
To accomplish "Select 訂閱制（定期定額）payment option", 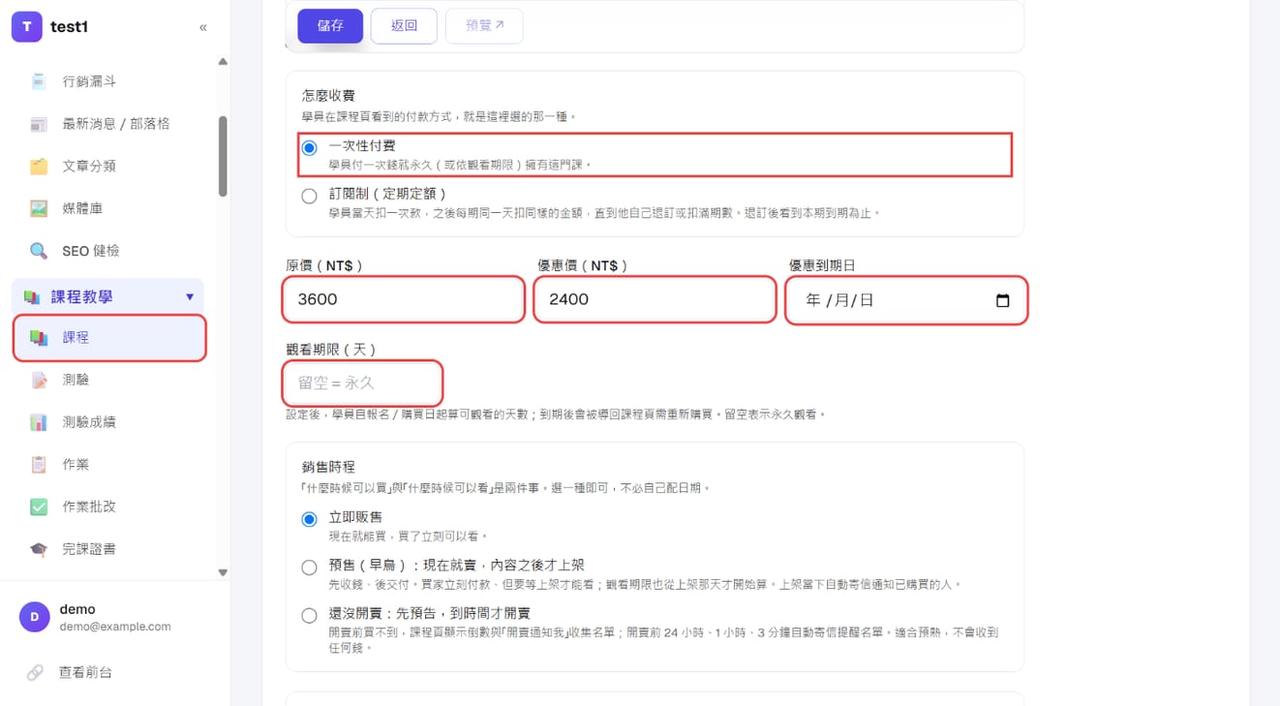I will 309,197.
